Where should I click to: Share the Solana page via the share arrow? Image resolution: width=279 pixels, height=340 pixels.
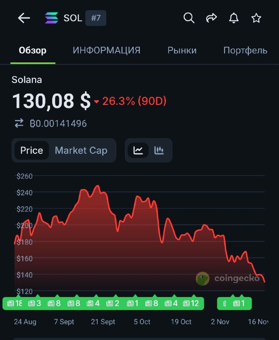pos(211,18)
